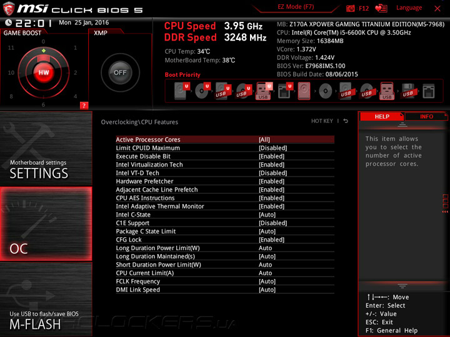The height and width of the screenshot is (337, 450).
Task: Toggle CPU AES Instructions setting
Action: 225,198
